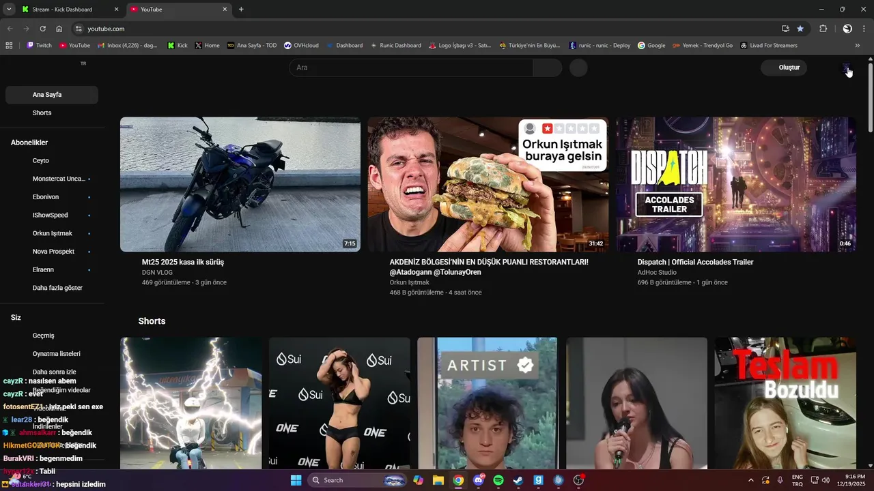874x491 pixels.
Task: Open the Nova Prospekt subscription
Action: coord(52,252)
